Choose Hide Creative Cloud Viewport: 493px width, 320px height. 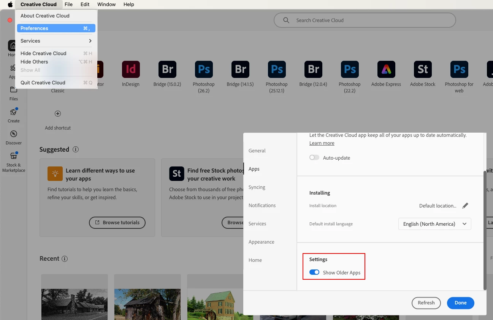click(56, 53)
